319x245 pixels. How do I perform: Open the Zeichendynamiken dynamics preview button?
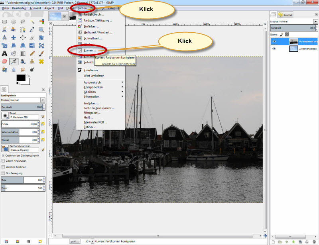tap(5, 149)
